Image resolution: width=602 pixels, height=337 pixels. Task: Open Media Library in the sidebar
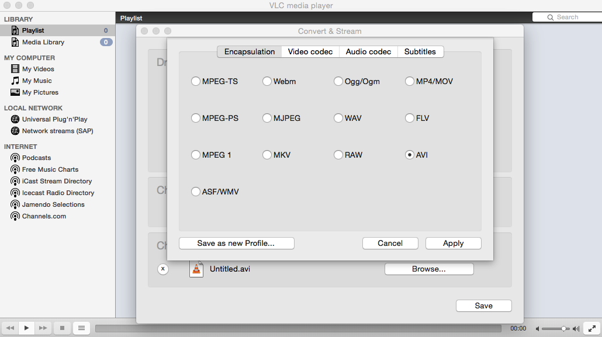pos(57,42)
